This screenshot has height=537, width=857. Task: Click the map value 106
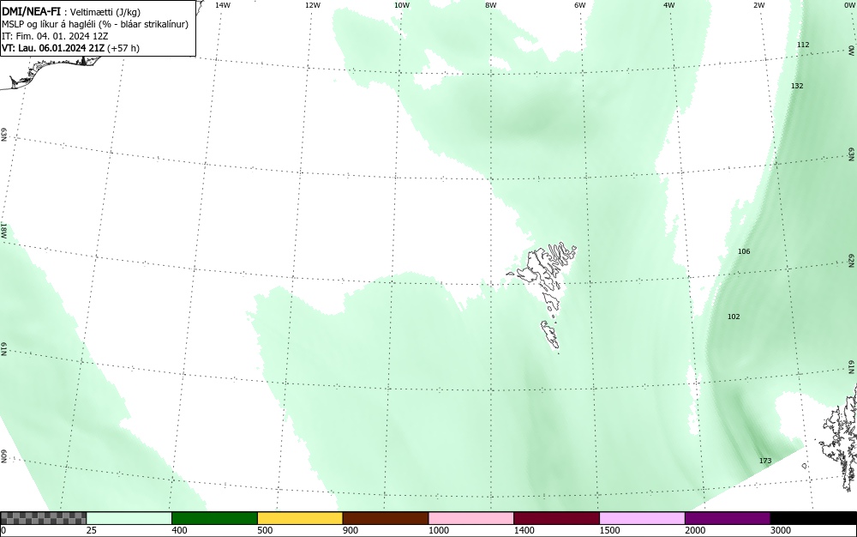pyautogui.click(x=744, y=251)
